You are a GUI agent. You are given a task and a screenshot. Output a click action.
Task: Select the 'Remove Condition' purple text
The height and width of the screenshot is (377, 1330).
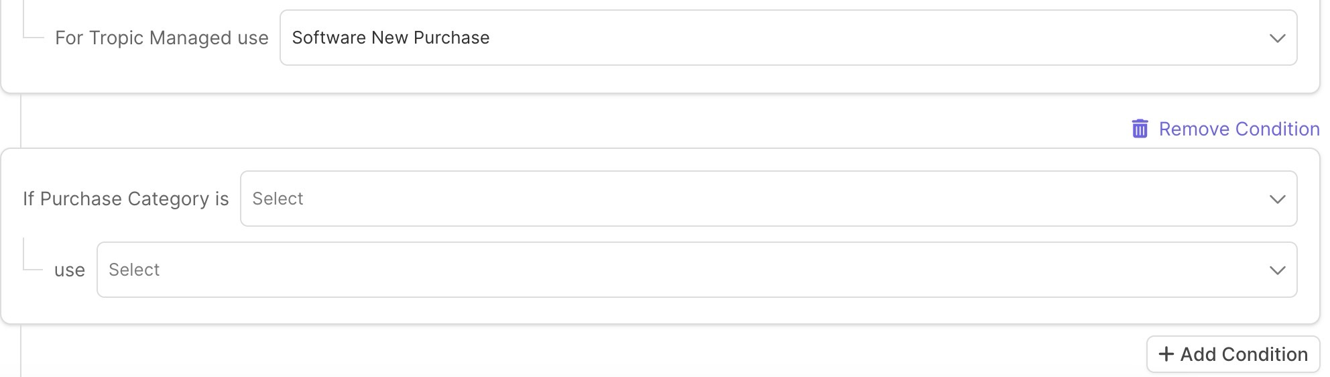(1240, 129)
